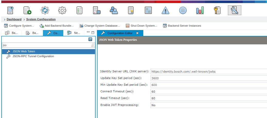Viewport: 267px width, 118px height.
Task: Click the golden key document icon
Action: (x=217, y=10)
